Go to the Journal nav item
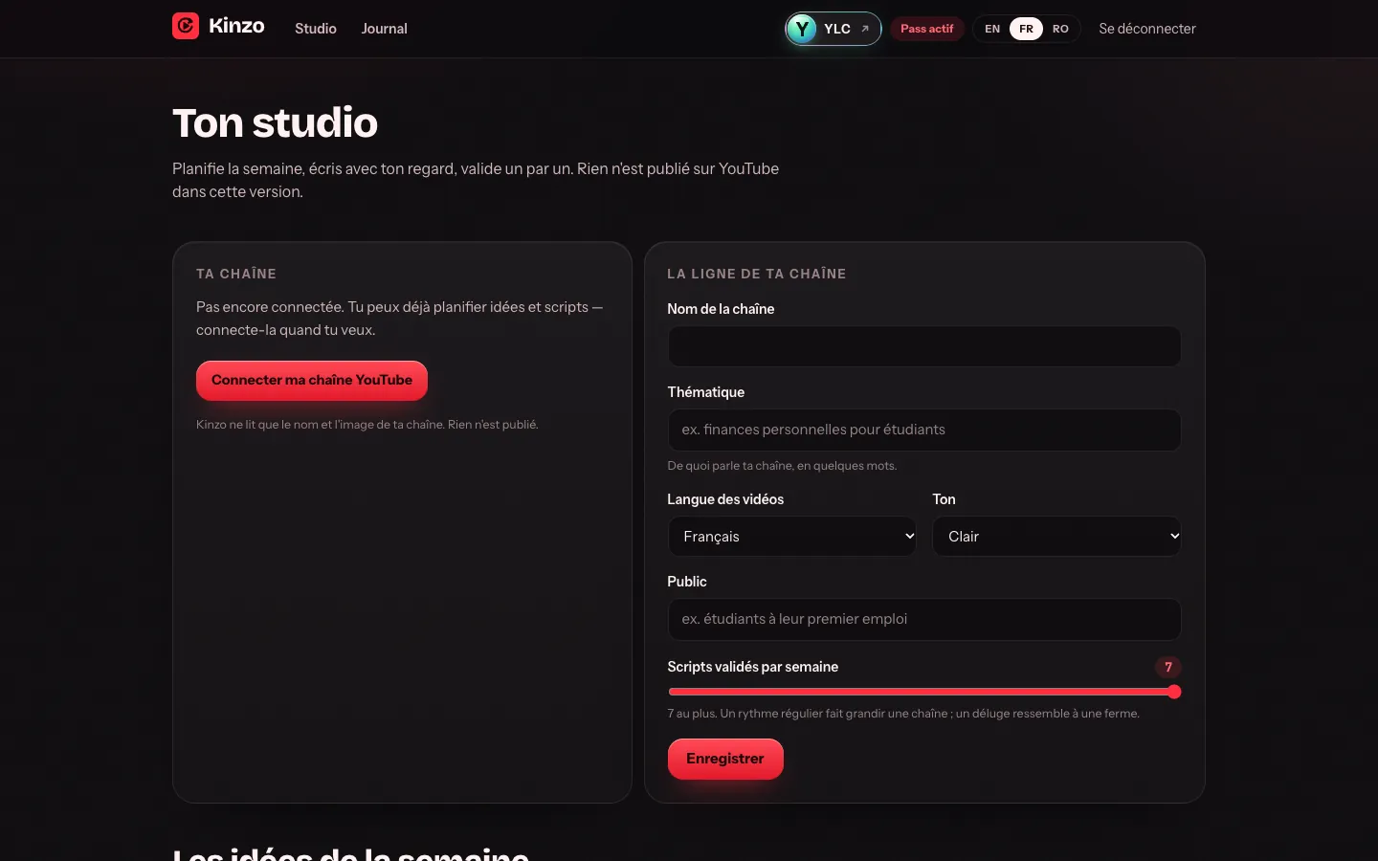1378x861 pixels. (x=385, y=29)
